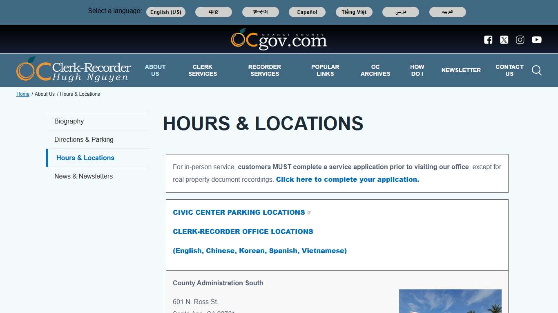Choose the Tiếng Việt language
The image size is (558, 313).
coord(354,12)
